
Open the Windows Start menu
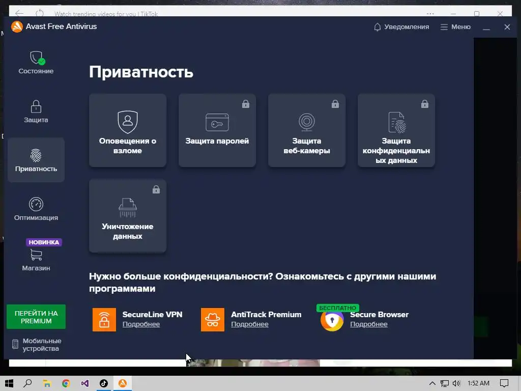[x=9, y=383]
